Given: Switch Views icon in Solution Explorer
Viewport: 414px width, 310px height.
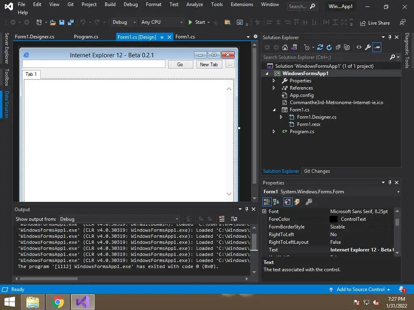Looking at the screenshot, I should coord(294,47).
